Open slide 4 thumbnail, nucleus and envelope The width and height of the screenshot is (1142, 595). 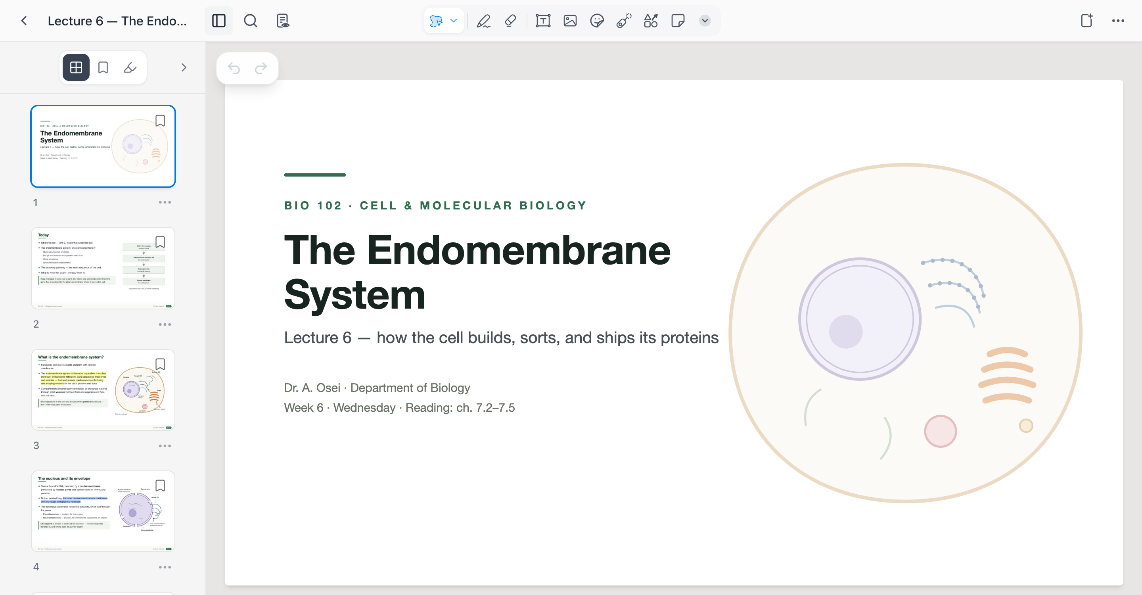tap(103, 511)
